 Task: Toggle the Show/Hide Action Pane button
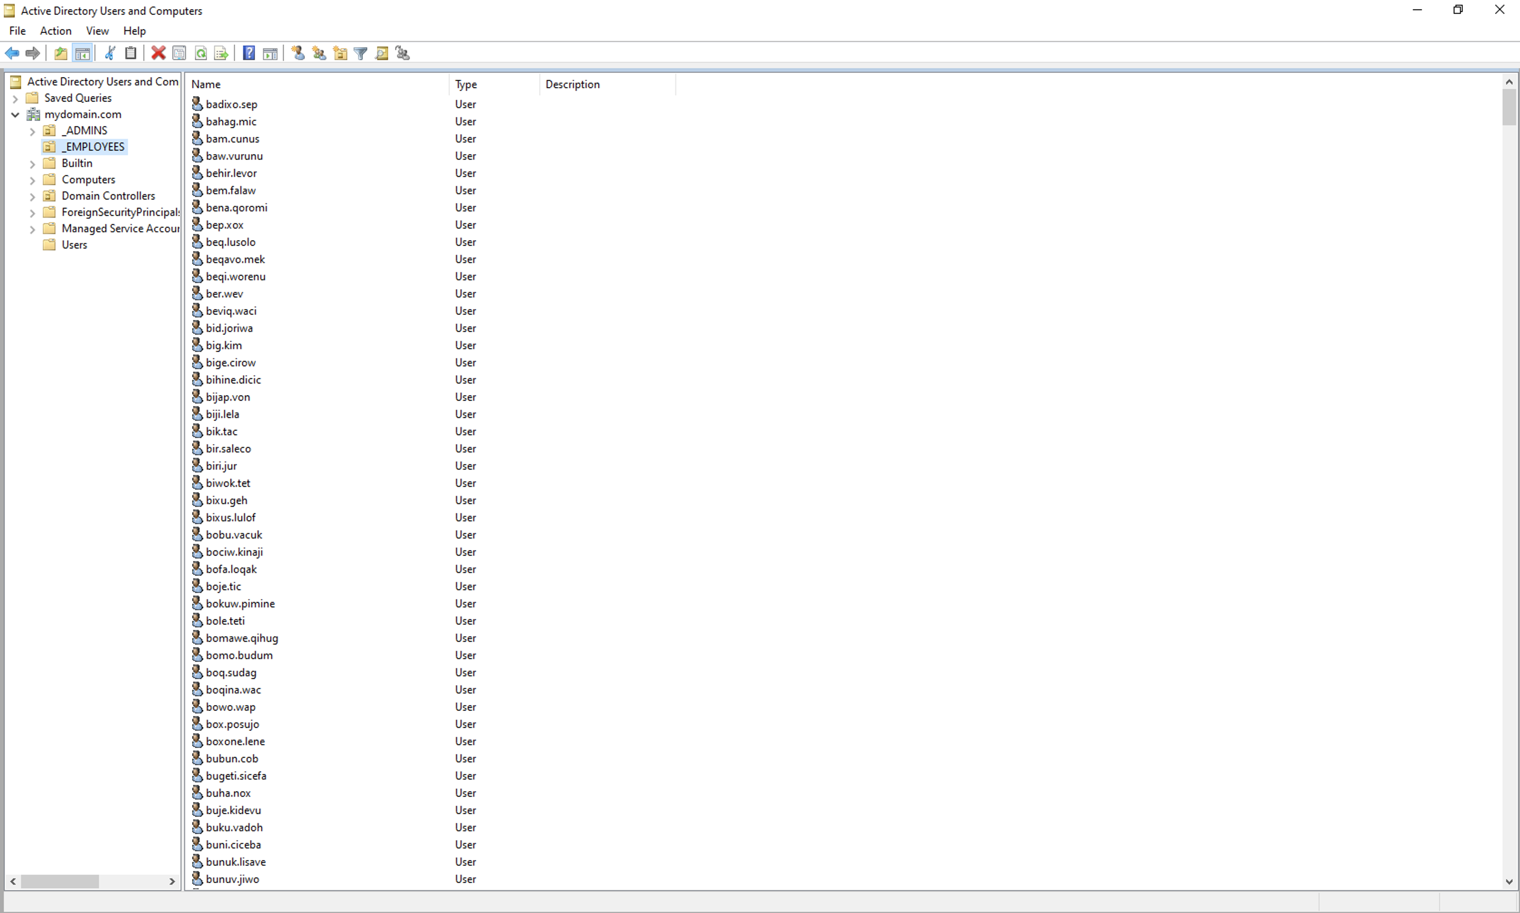coord(270,53)
